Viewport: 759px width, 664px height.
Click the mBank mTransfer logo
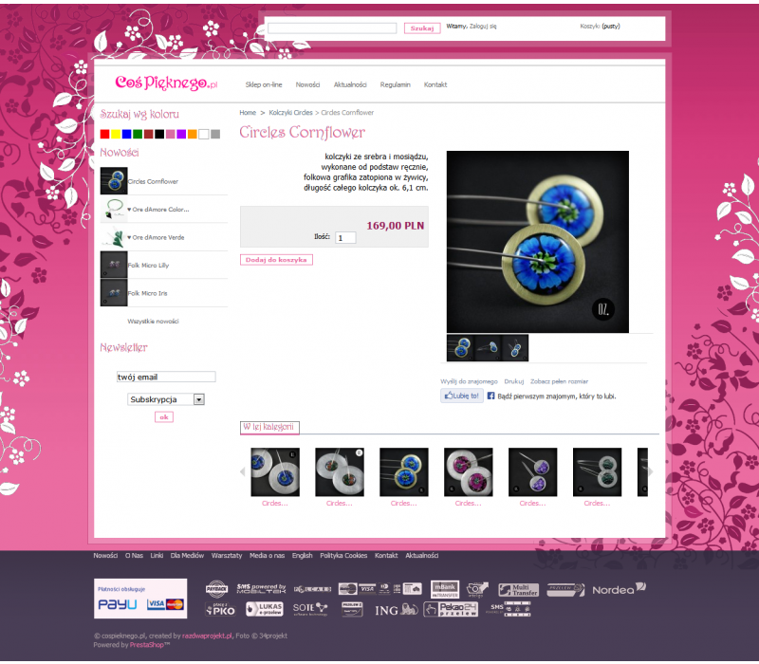[x=445, y=589]
